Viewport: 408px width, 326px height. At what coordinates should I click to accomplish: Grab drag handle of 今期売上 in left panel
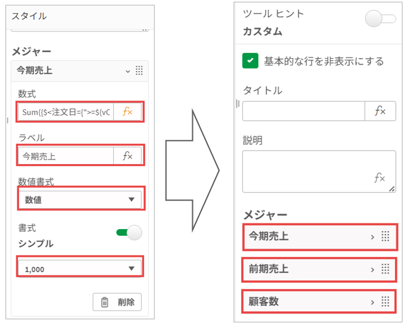138,71
